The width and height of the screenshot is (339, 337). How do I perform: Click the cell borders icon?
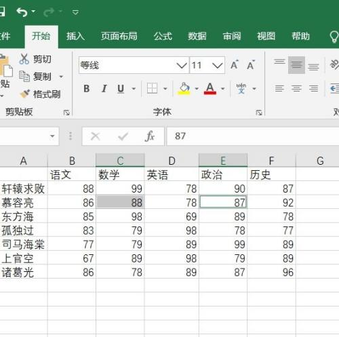(152, 88)
